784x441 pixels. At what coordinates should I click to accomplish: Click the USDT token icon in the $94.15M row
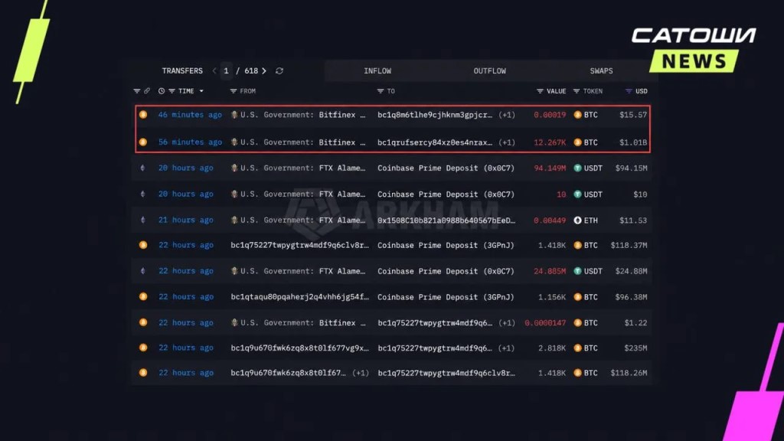coord(577,168)
